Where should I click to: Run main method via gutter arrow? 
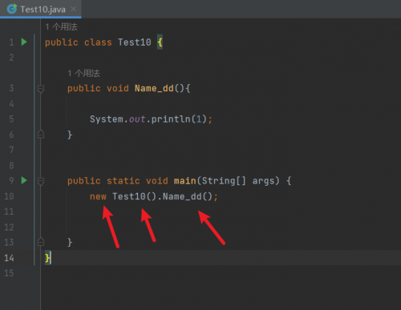pyautogui.click(x=24, y=180)
